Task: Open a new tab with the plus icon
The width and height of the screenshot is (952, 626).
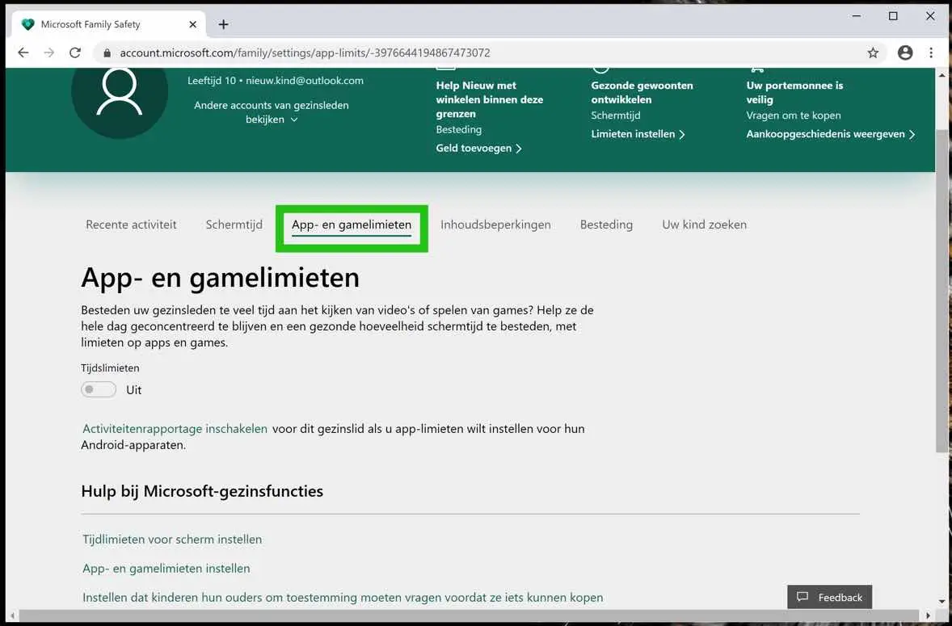Action: tap(223, 24)
